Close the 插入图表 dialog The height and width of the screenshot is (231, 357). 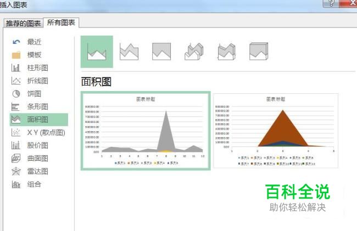348,3
